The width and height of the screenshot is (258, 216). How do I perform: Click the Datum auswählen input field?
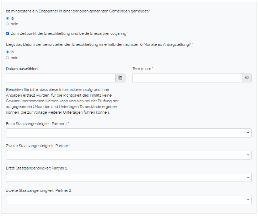60,78
